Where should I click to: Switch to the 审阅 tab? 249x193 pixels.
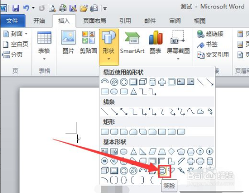(175, 21)
